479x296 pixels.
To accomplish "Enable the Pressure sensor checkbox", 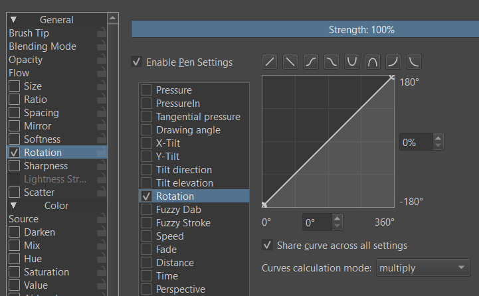I will 146,90.
